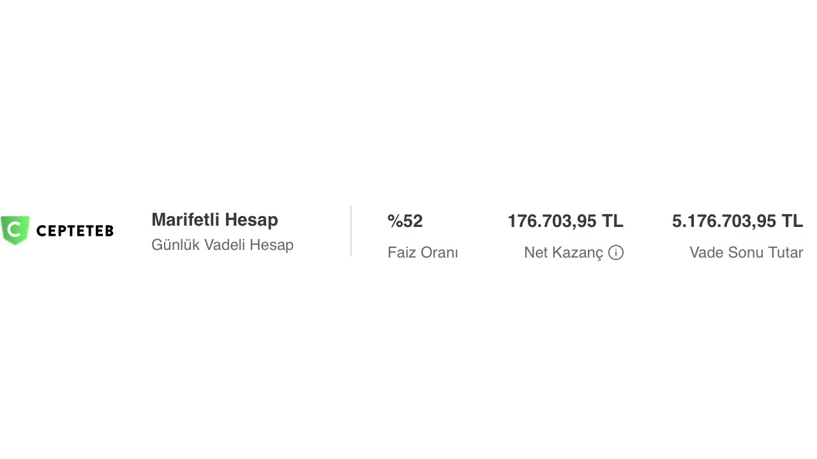The width and height of the screenshot is (817, 459).
Task: Select the Net Kazanç label text
Action: [564, 252]
